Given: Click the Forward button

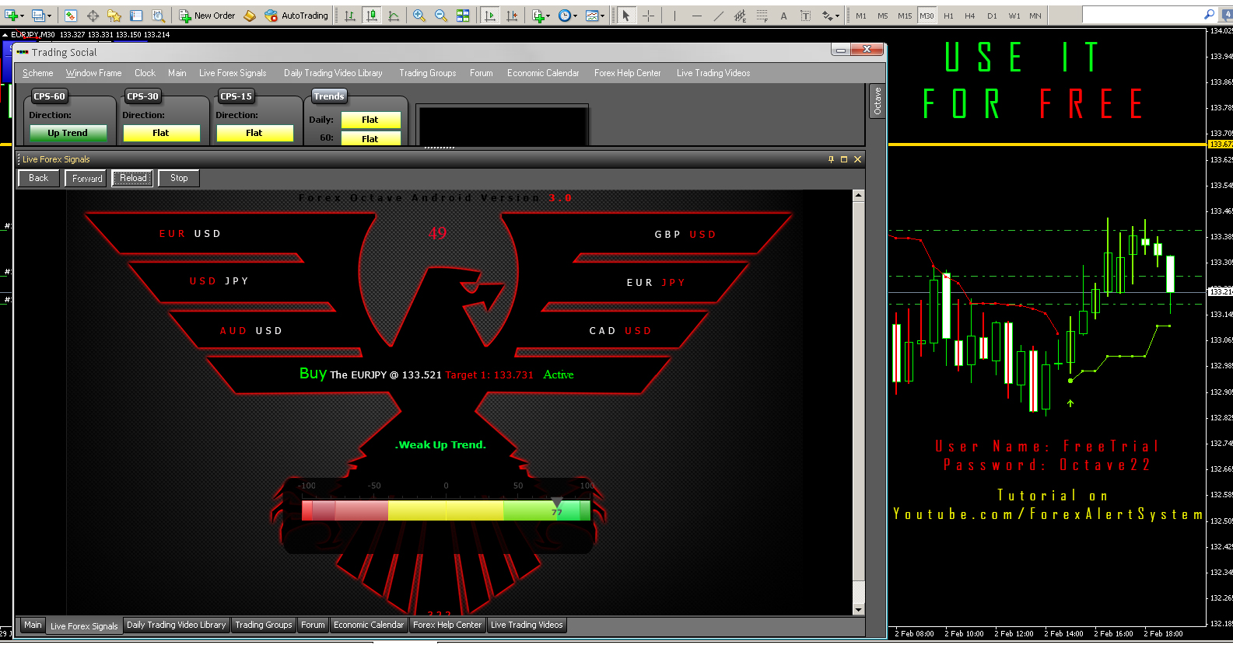Looking at the screenshot, I should (x=86, y=178).
